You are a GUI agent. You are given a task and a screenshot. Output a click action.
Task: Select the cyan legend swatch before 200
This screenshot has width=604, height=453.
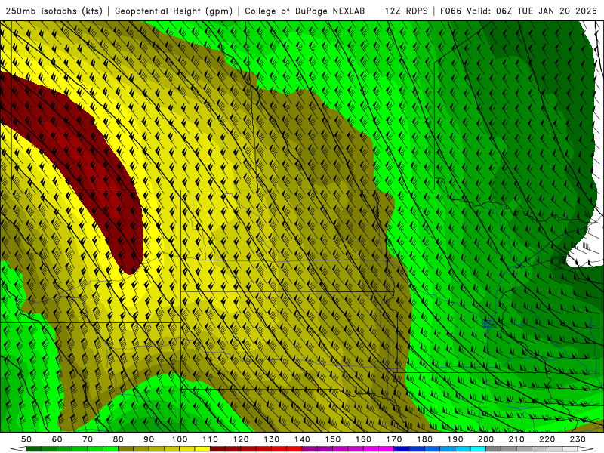tap(479, 449)
